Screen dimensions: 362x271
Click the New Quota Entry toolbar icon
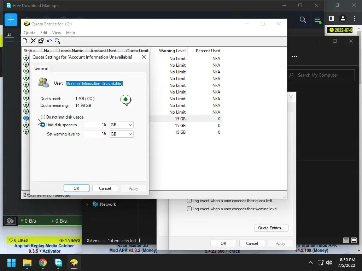coord(25,41)
